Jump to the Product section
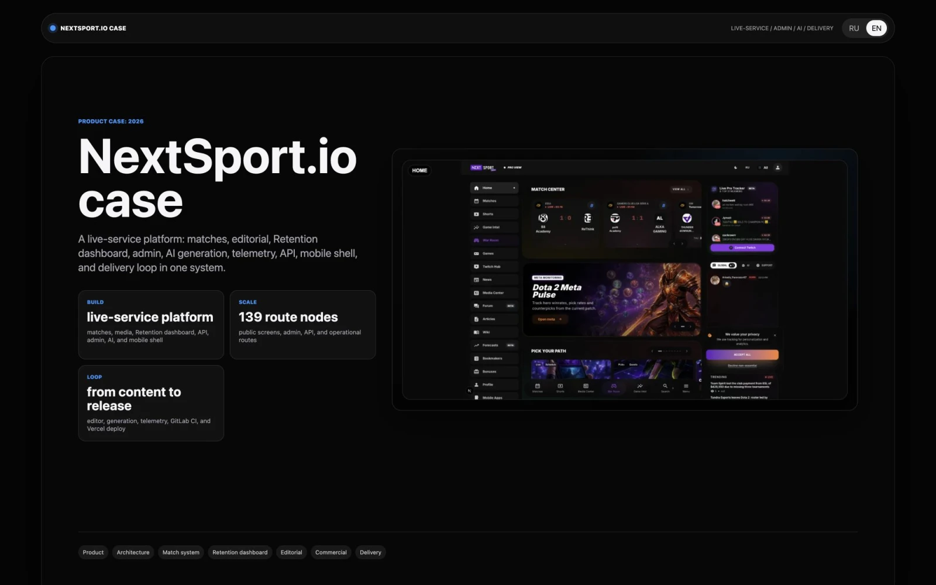The image size is (936, 585). pos(93,552)
